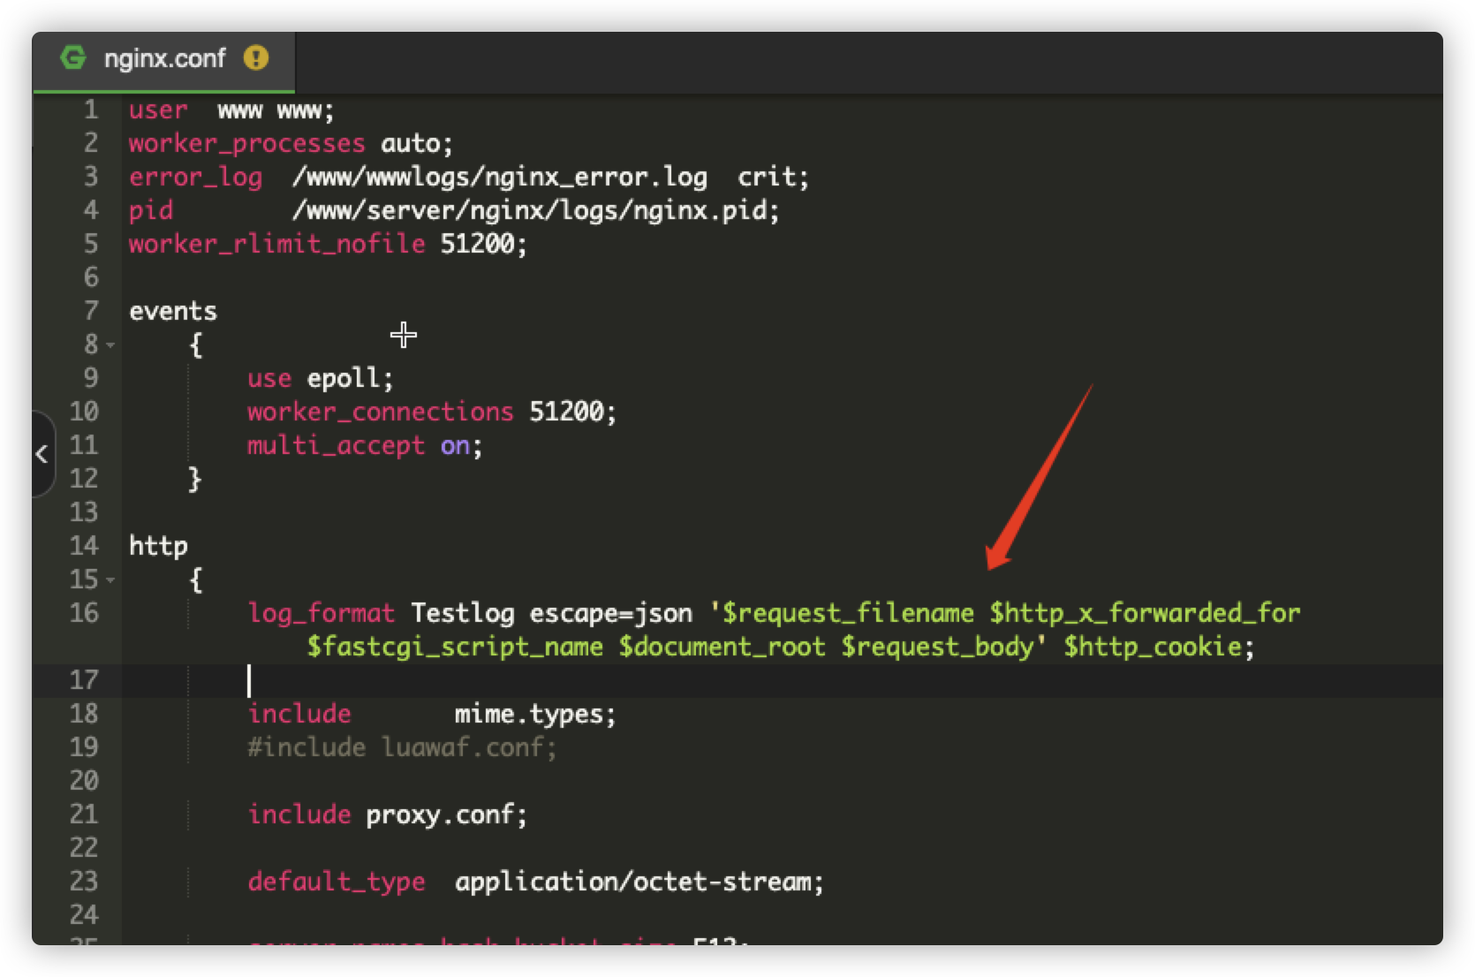Screen dimensions: 1475x977
Task: Click 'escape=json' parameter
Action: click(610, 613)
